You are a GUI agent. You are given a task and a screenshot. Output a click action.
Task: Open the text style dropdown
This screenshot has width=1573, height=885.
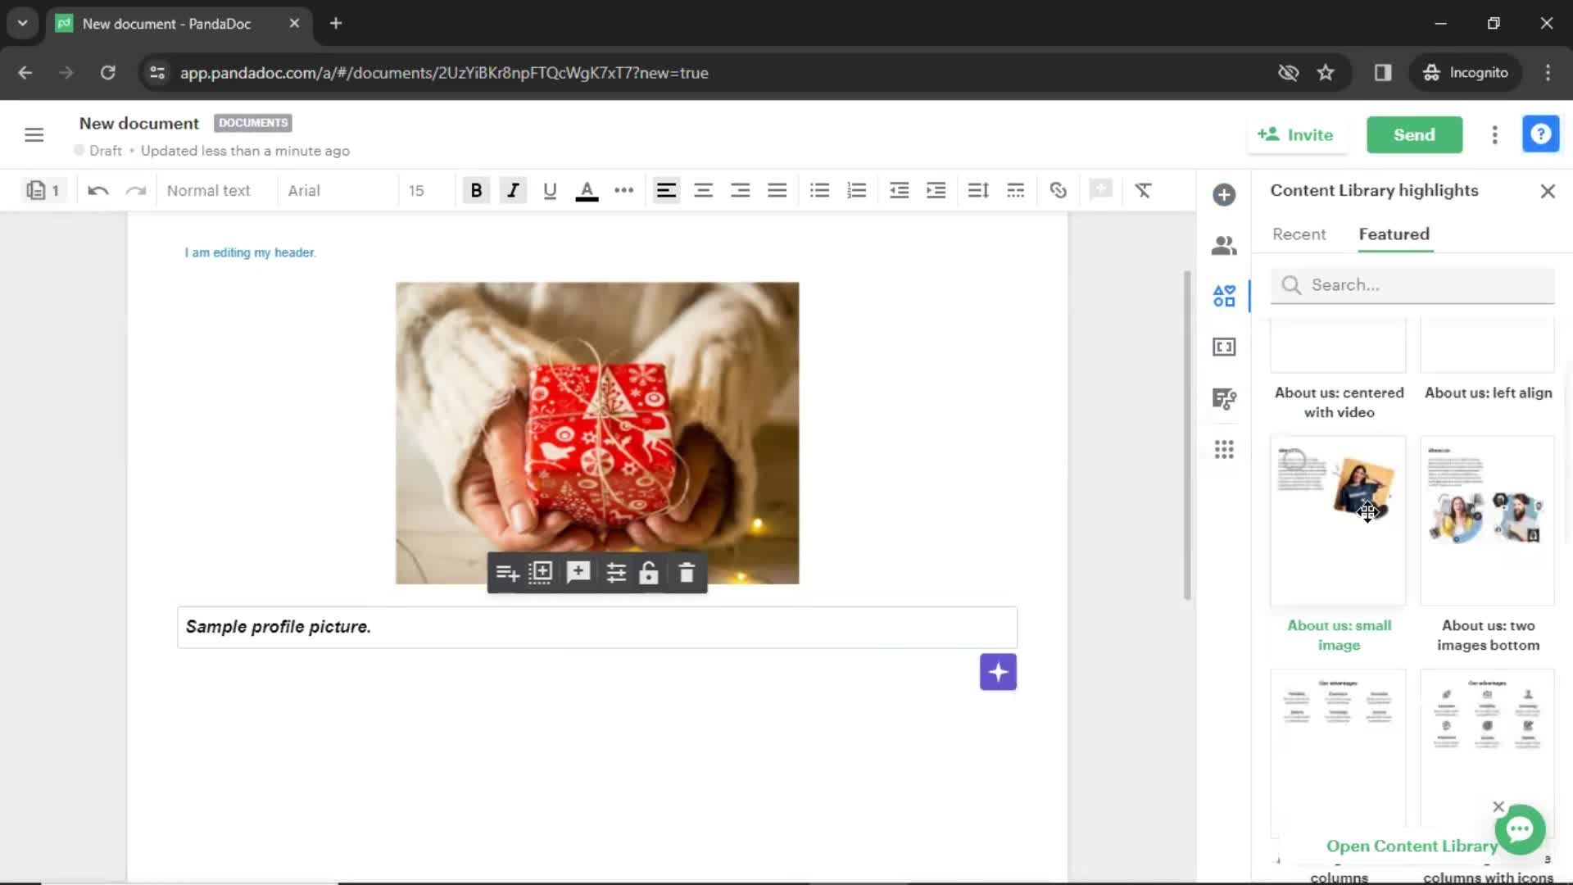click(x=209, y=190)
